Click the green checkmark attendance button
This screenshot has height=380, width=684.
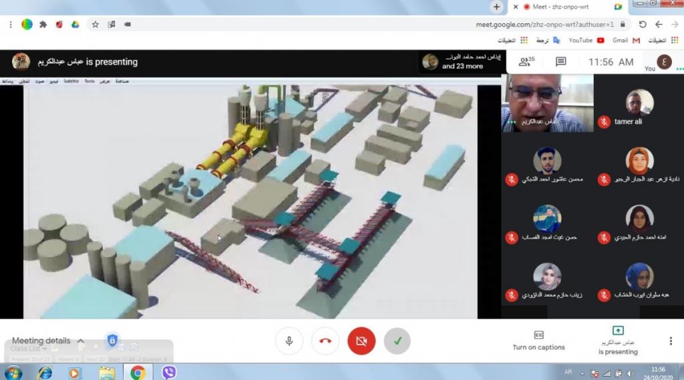(397, 341)
